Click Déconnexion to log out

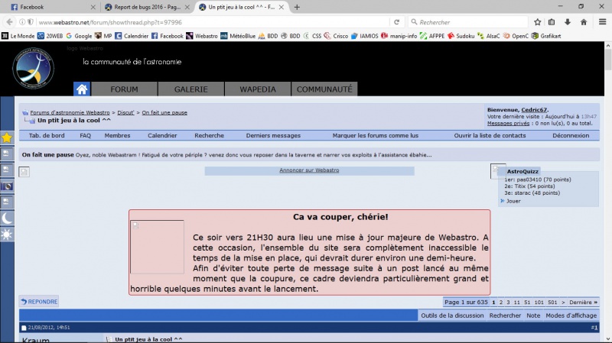571,136
